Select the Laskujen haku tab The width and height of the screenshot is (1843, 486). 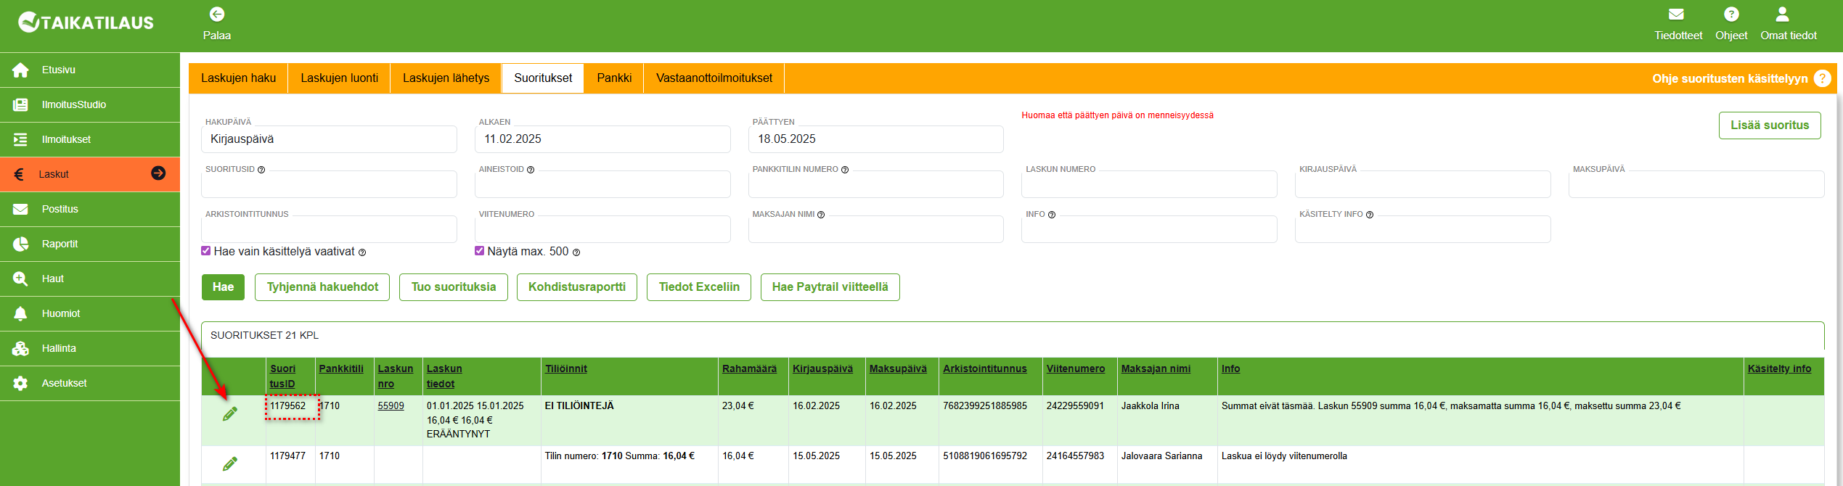(x=238, y=78)
